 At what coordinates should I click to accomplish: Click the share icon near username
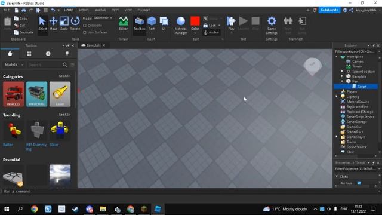(351, 10)
